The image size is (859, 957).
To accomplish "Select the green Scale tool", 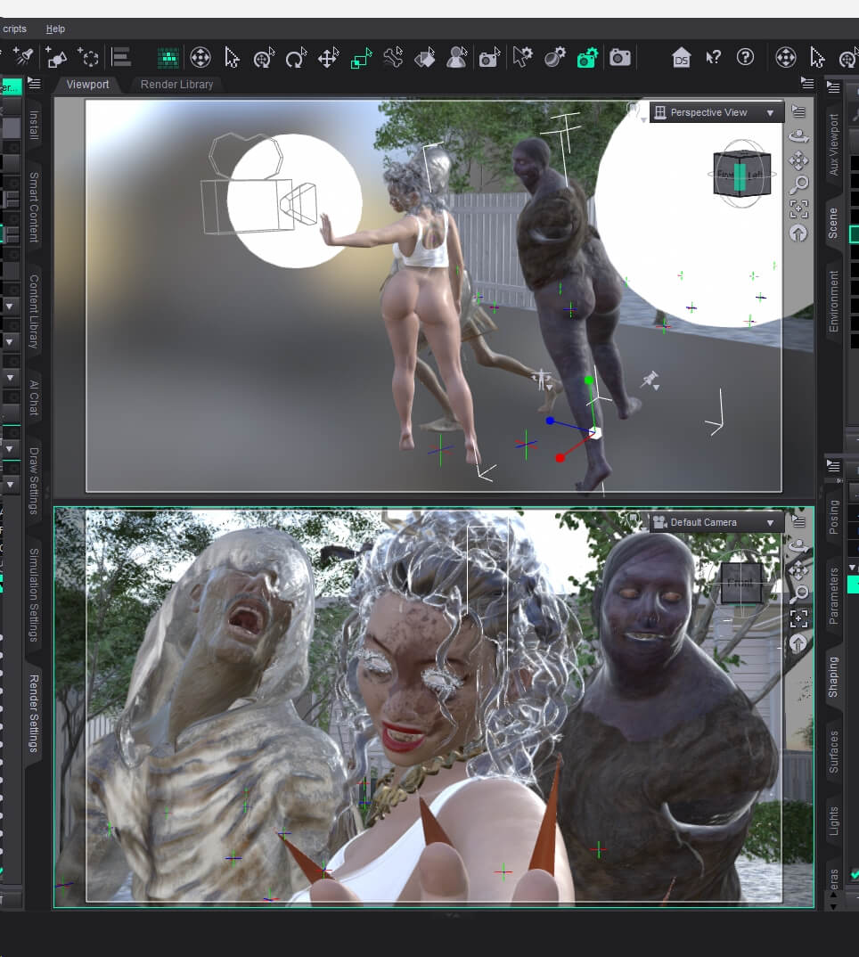I will pos(361,58).
